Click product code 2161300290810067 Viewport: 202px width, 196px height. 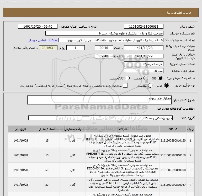[173, 185]
